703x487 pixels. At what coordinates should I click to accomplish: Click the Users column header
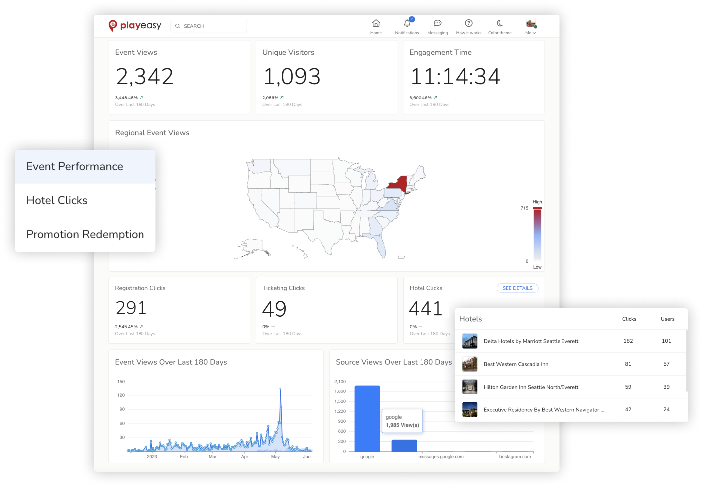668,319
